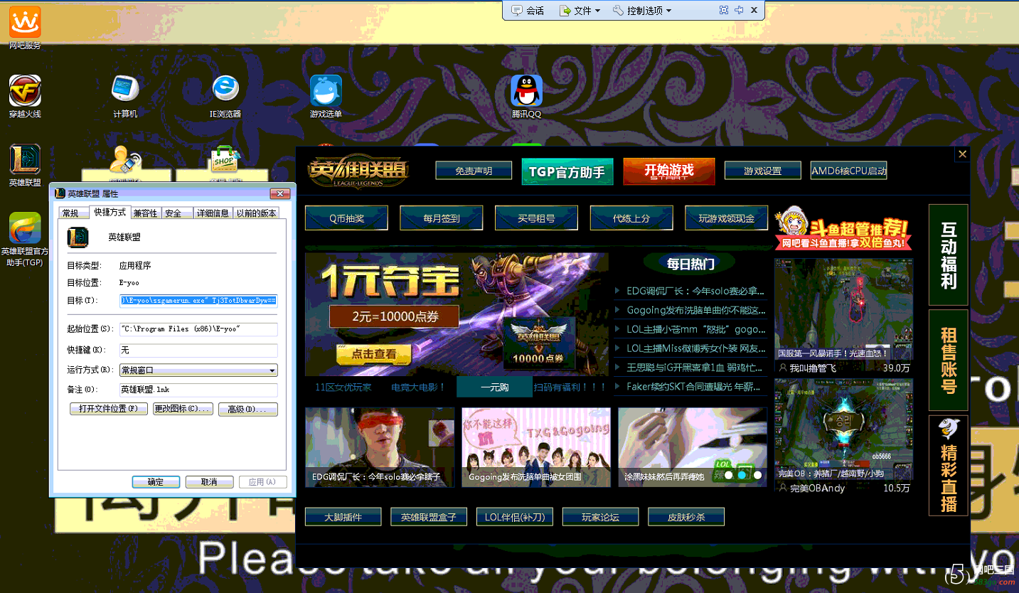Open the 完美OB stream thumbnail
The image size is (1019, 593).
(843, 429)
